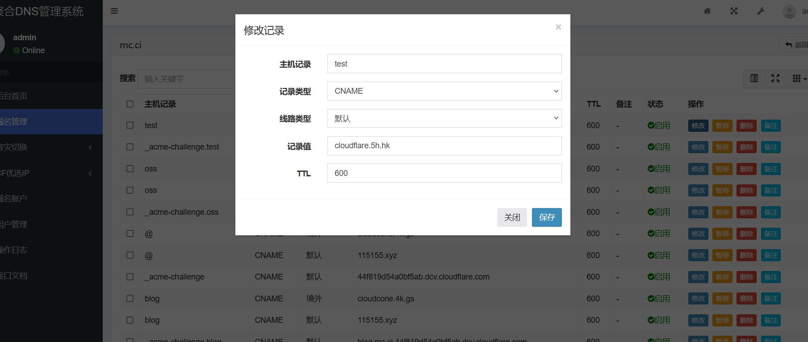This screenshot has height=342, width=808.
Task: Open 用户管理 in the sidebar
Action: (x=51, y=224)
